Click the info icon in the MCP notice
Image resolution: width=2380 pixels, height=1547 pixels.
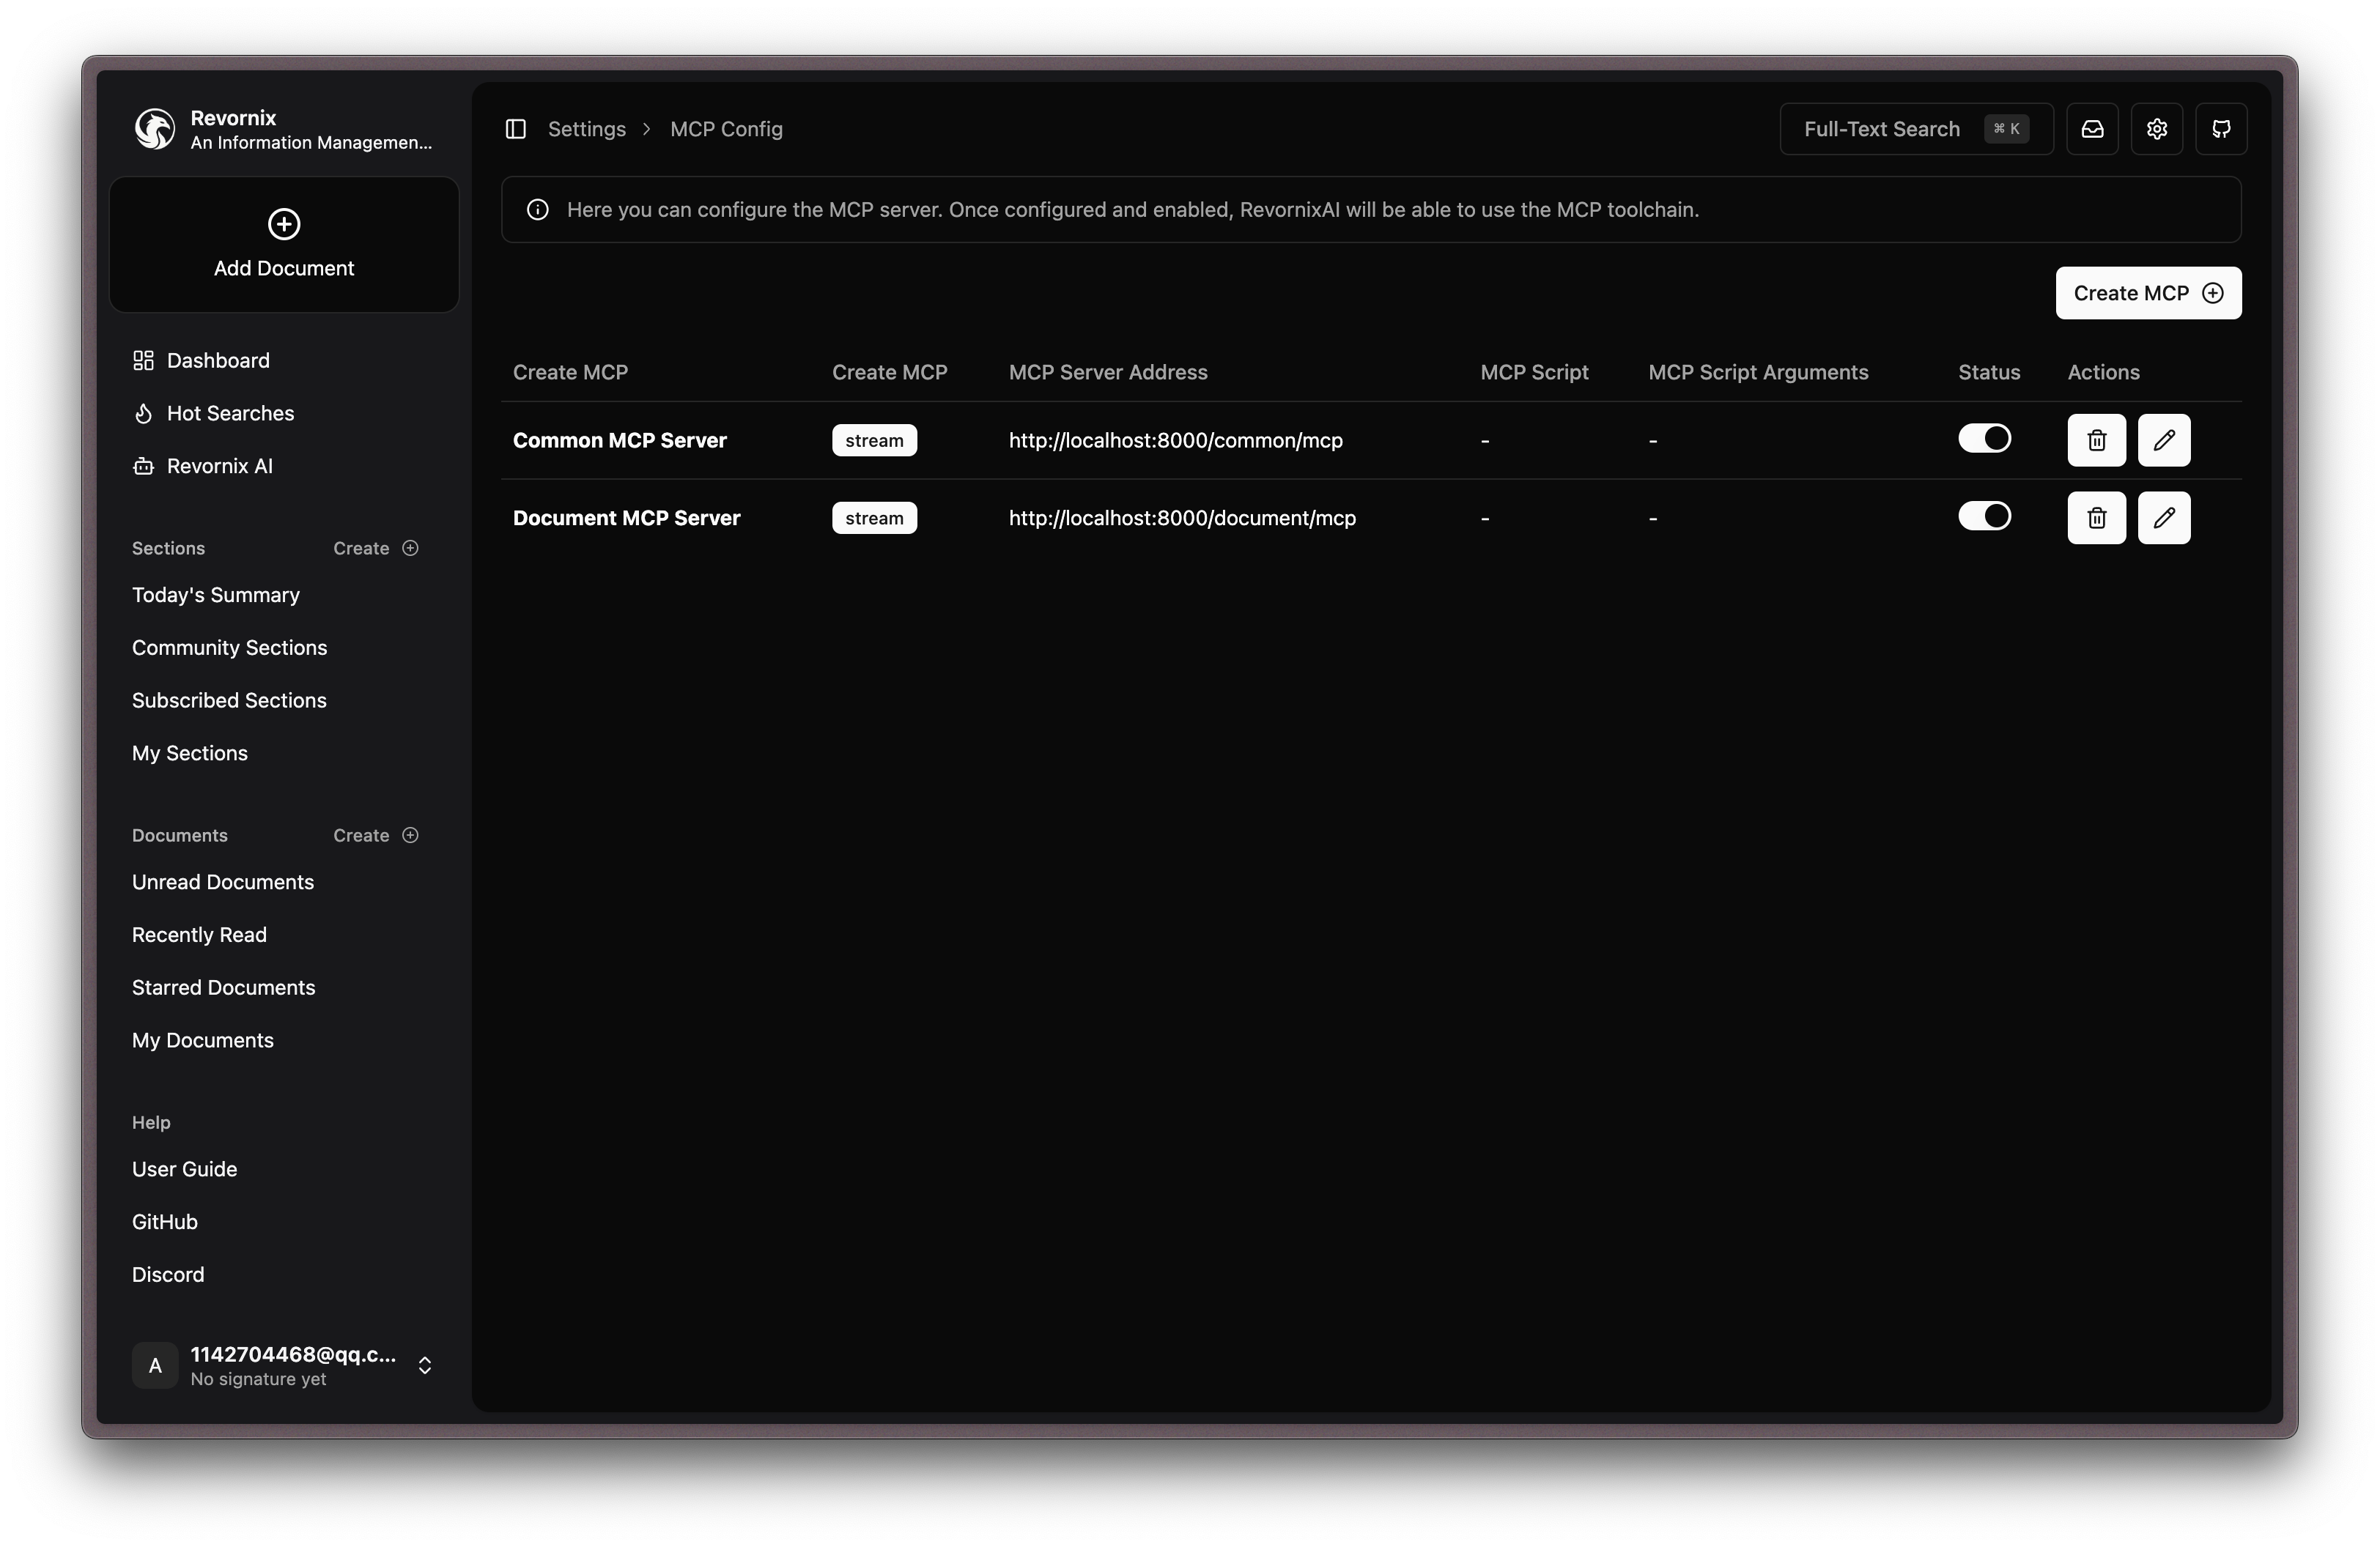[x=538, y=210]
